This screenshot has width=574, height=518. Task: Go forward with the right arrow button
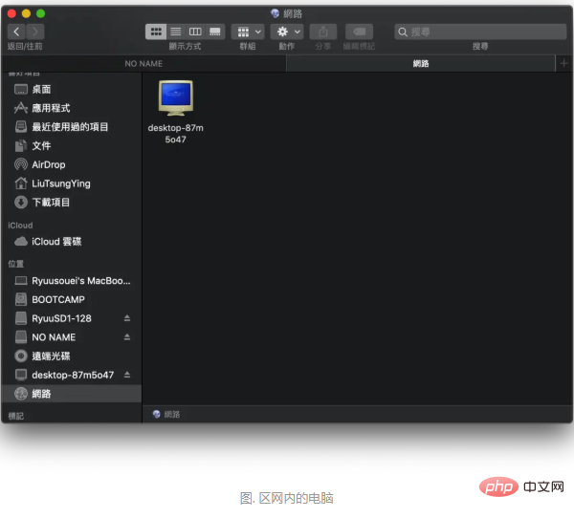click(35, 32)
